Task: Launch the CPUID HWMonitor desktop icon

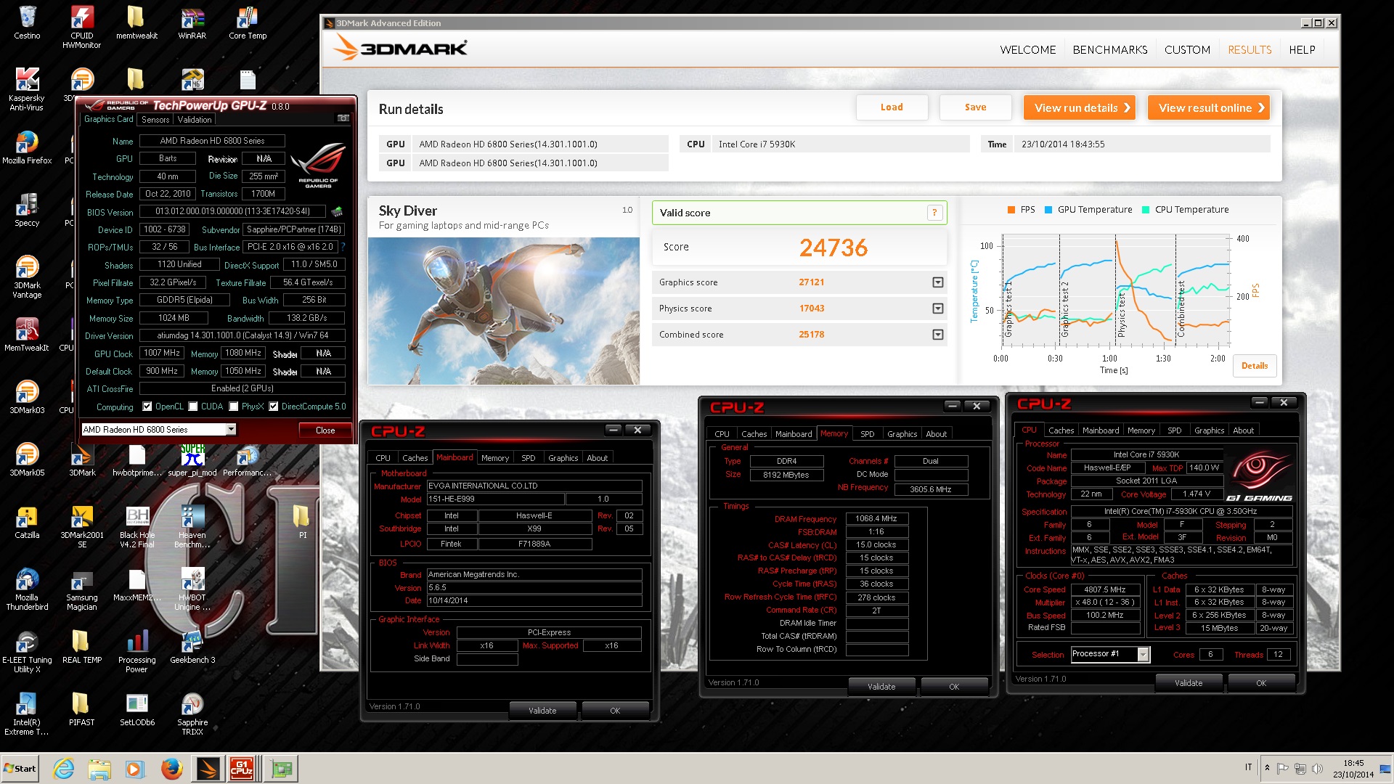Action: point(82,27)
